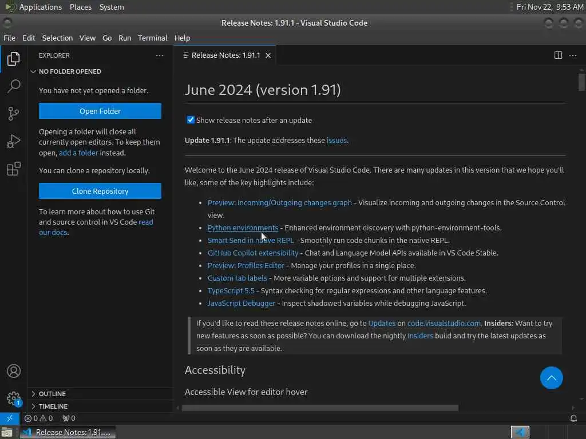Open the View menu
This screenshot has height=439, width=586.
click(88, 38)
